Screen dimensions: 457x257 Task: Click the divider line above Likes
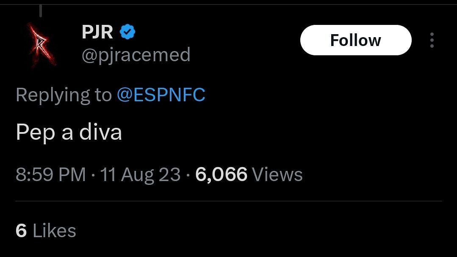(229, 201)
